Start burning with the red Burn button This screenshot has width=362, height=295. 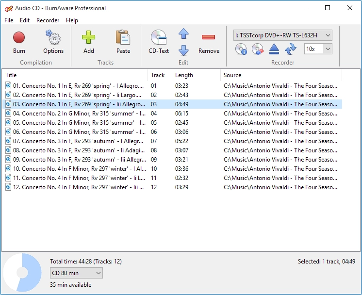point(19,38)
